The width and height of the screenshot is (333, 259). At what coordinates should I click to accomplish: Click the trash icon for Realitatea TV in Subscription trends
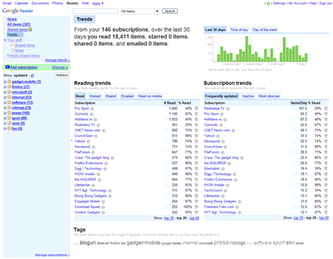326,108
